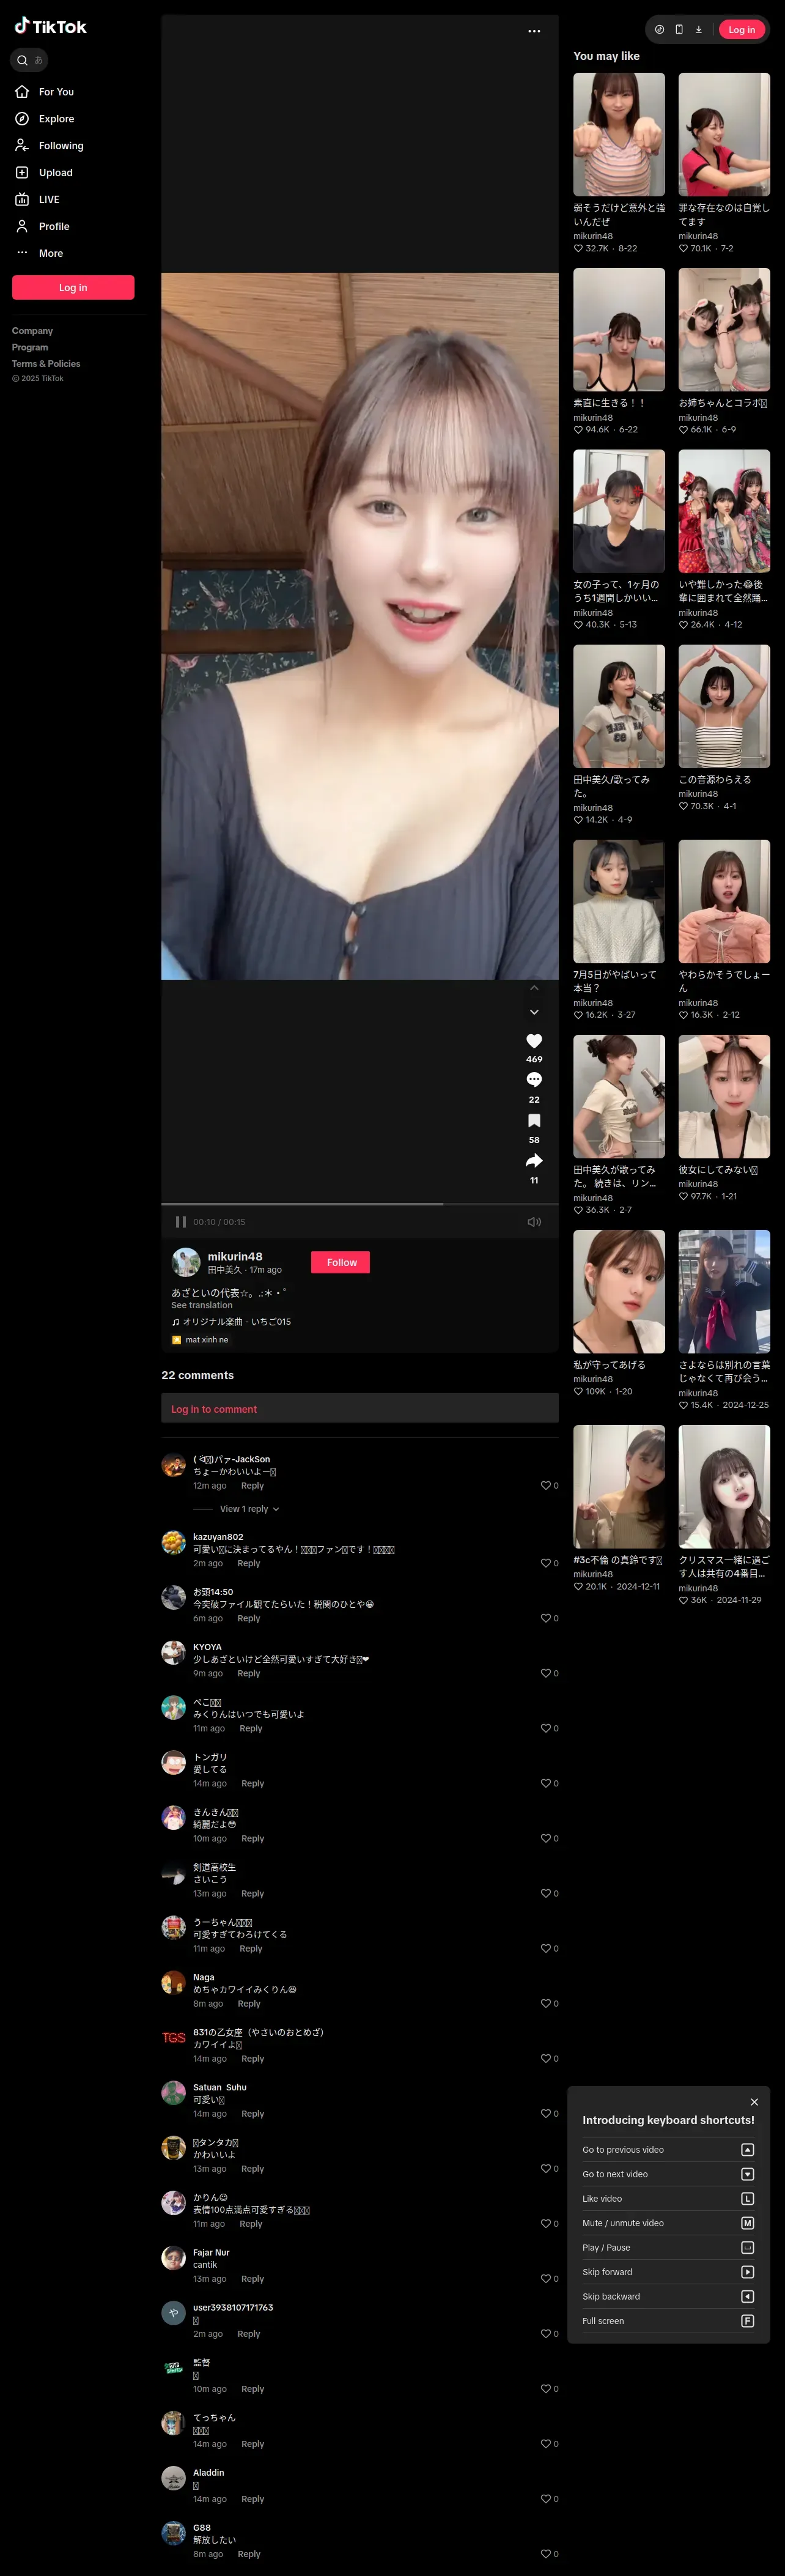Open Terms & Policies footer link

(46, 364)
